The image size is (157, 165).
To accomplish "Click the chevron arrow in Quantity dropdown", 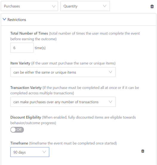I will (104, 6).
